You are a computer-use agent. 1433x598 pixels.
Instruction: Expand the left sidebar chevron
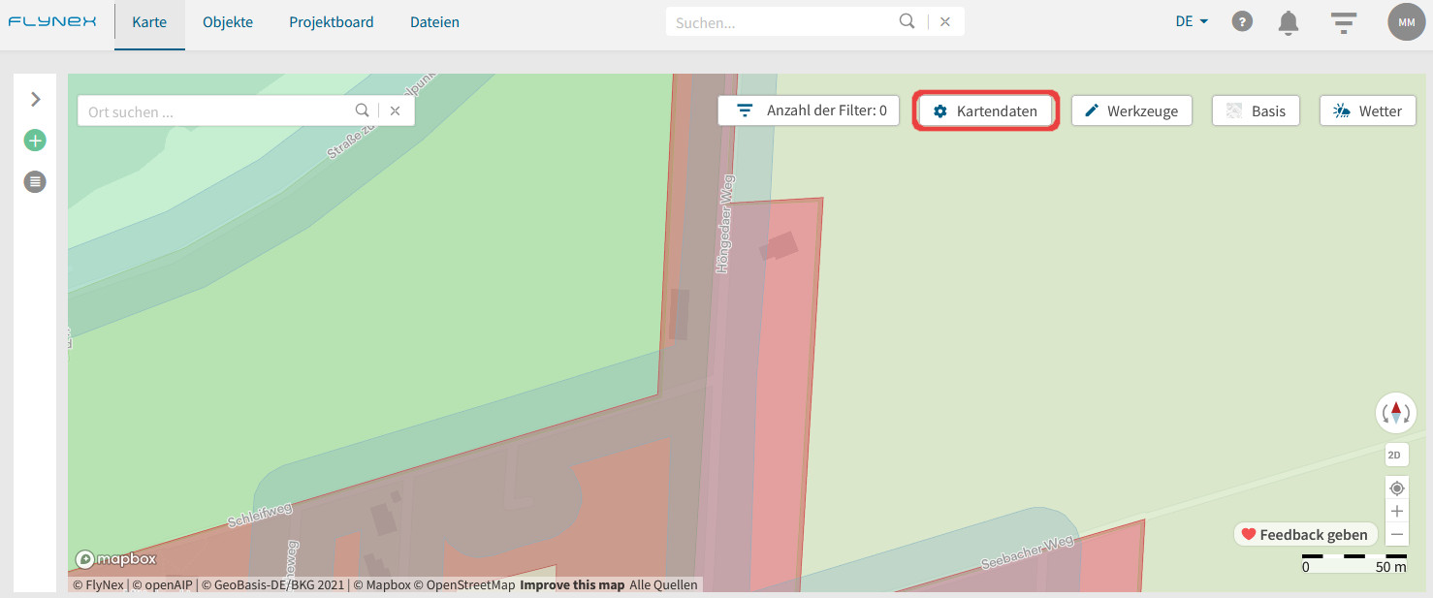pyautogui.click(x=36, y=99)
